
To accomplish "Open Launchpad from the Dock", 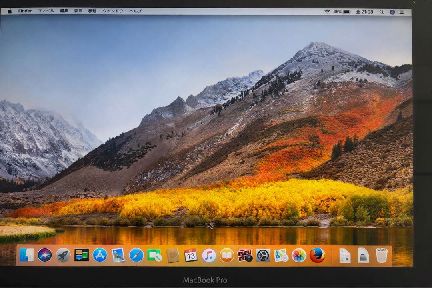I will (x=64, y=255).
